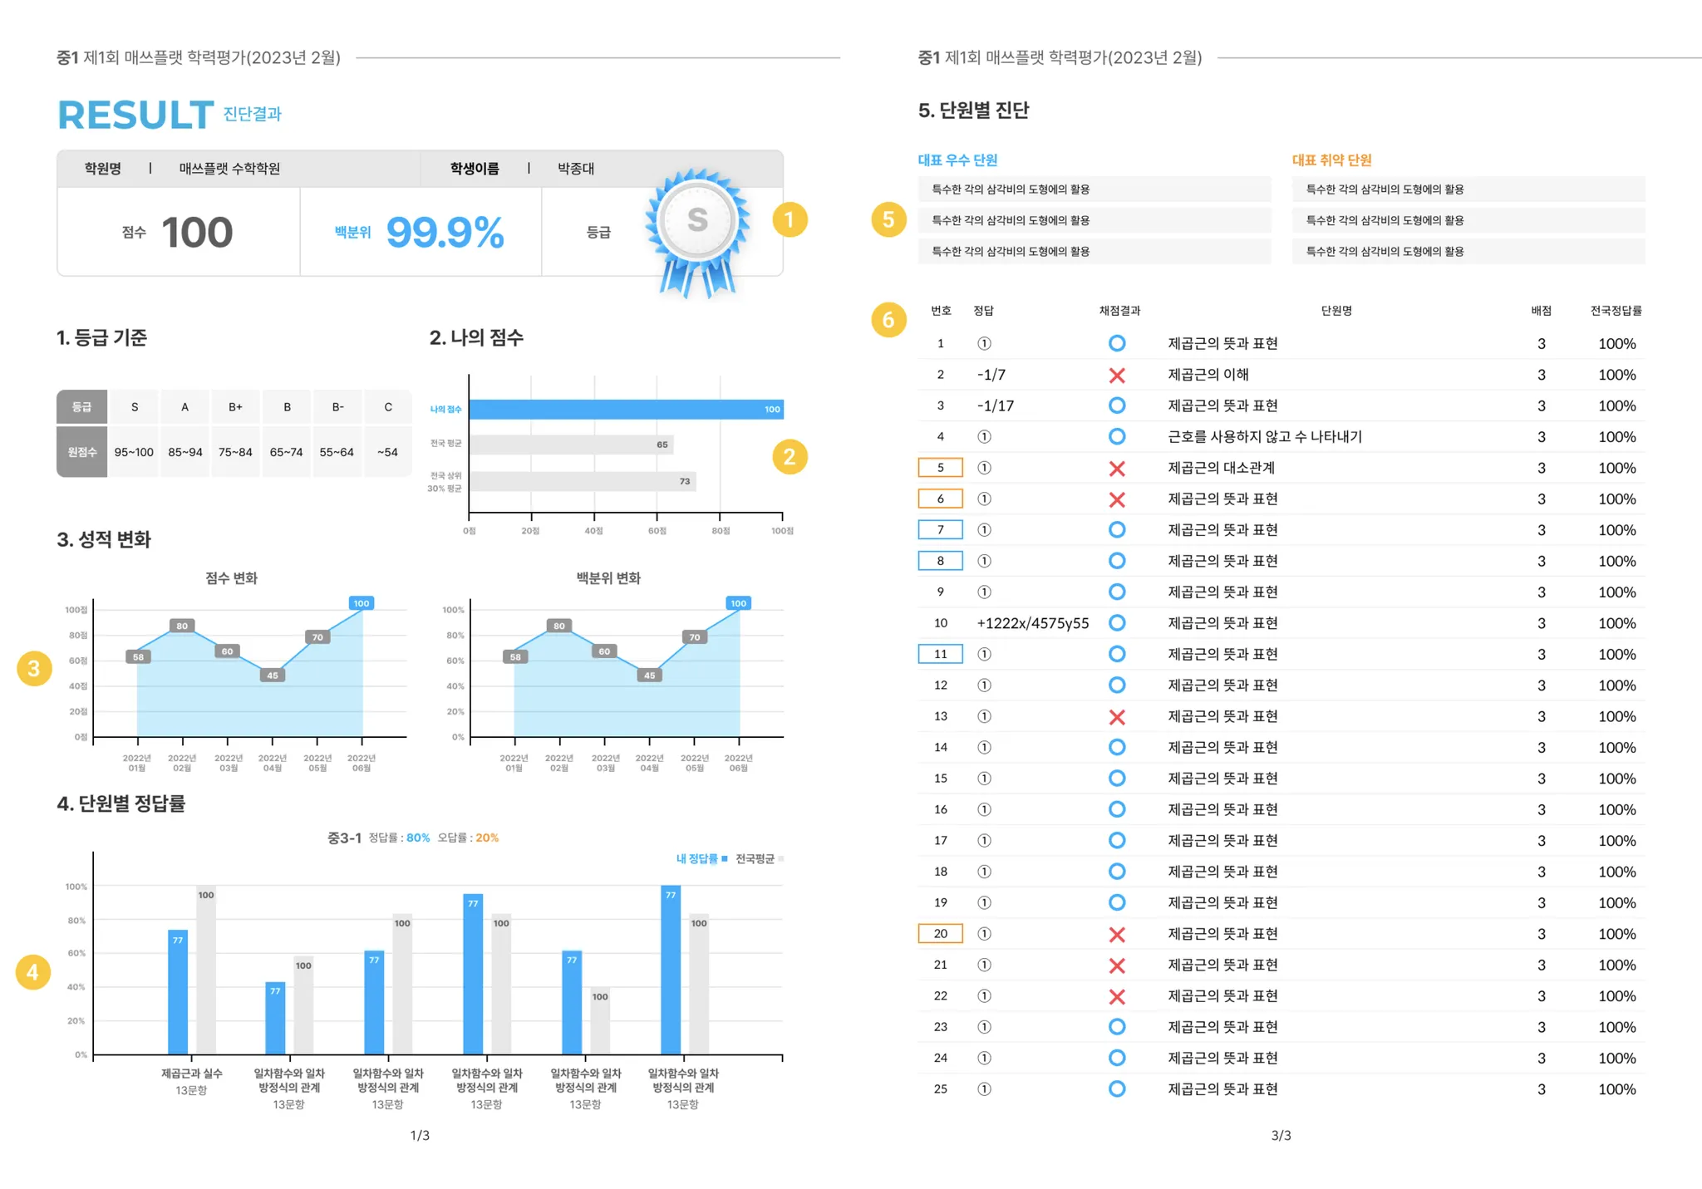Click the yellow number 6 badge

(888, 319)
